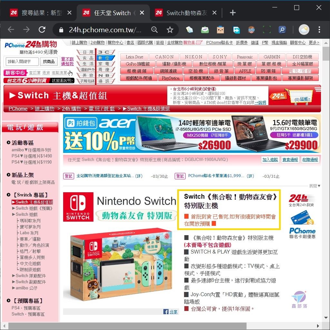
Task: Open the 瑪莉歐系列 sidebar entry
Action: [30, 221]
